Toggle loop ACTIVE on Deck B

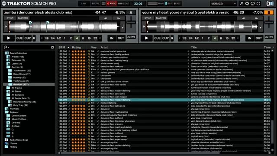[x=269, y=37]
